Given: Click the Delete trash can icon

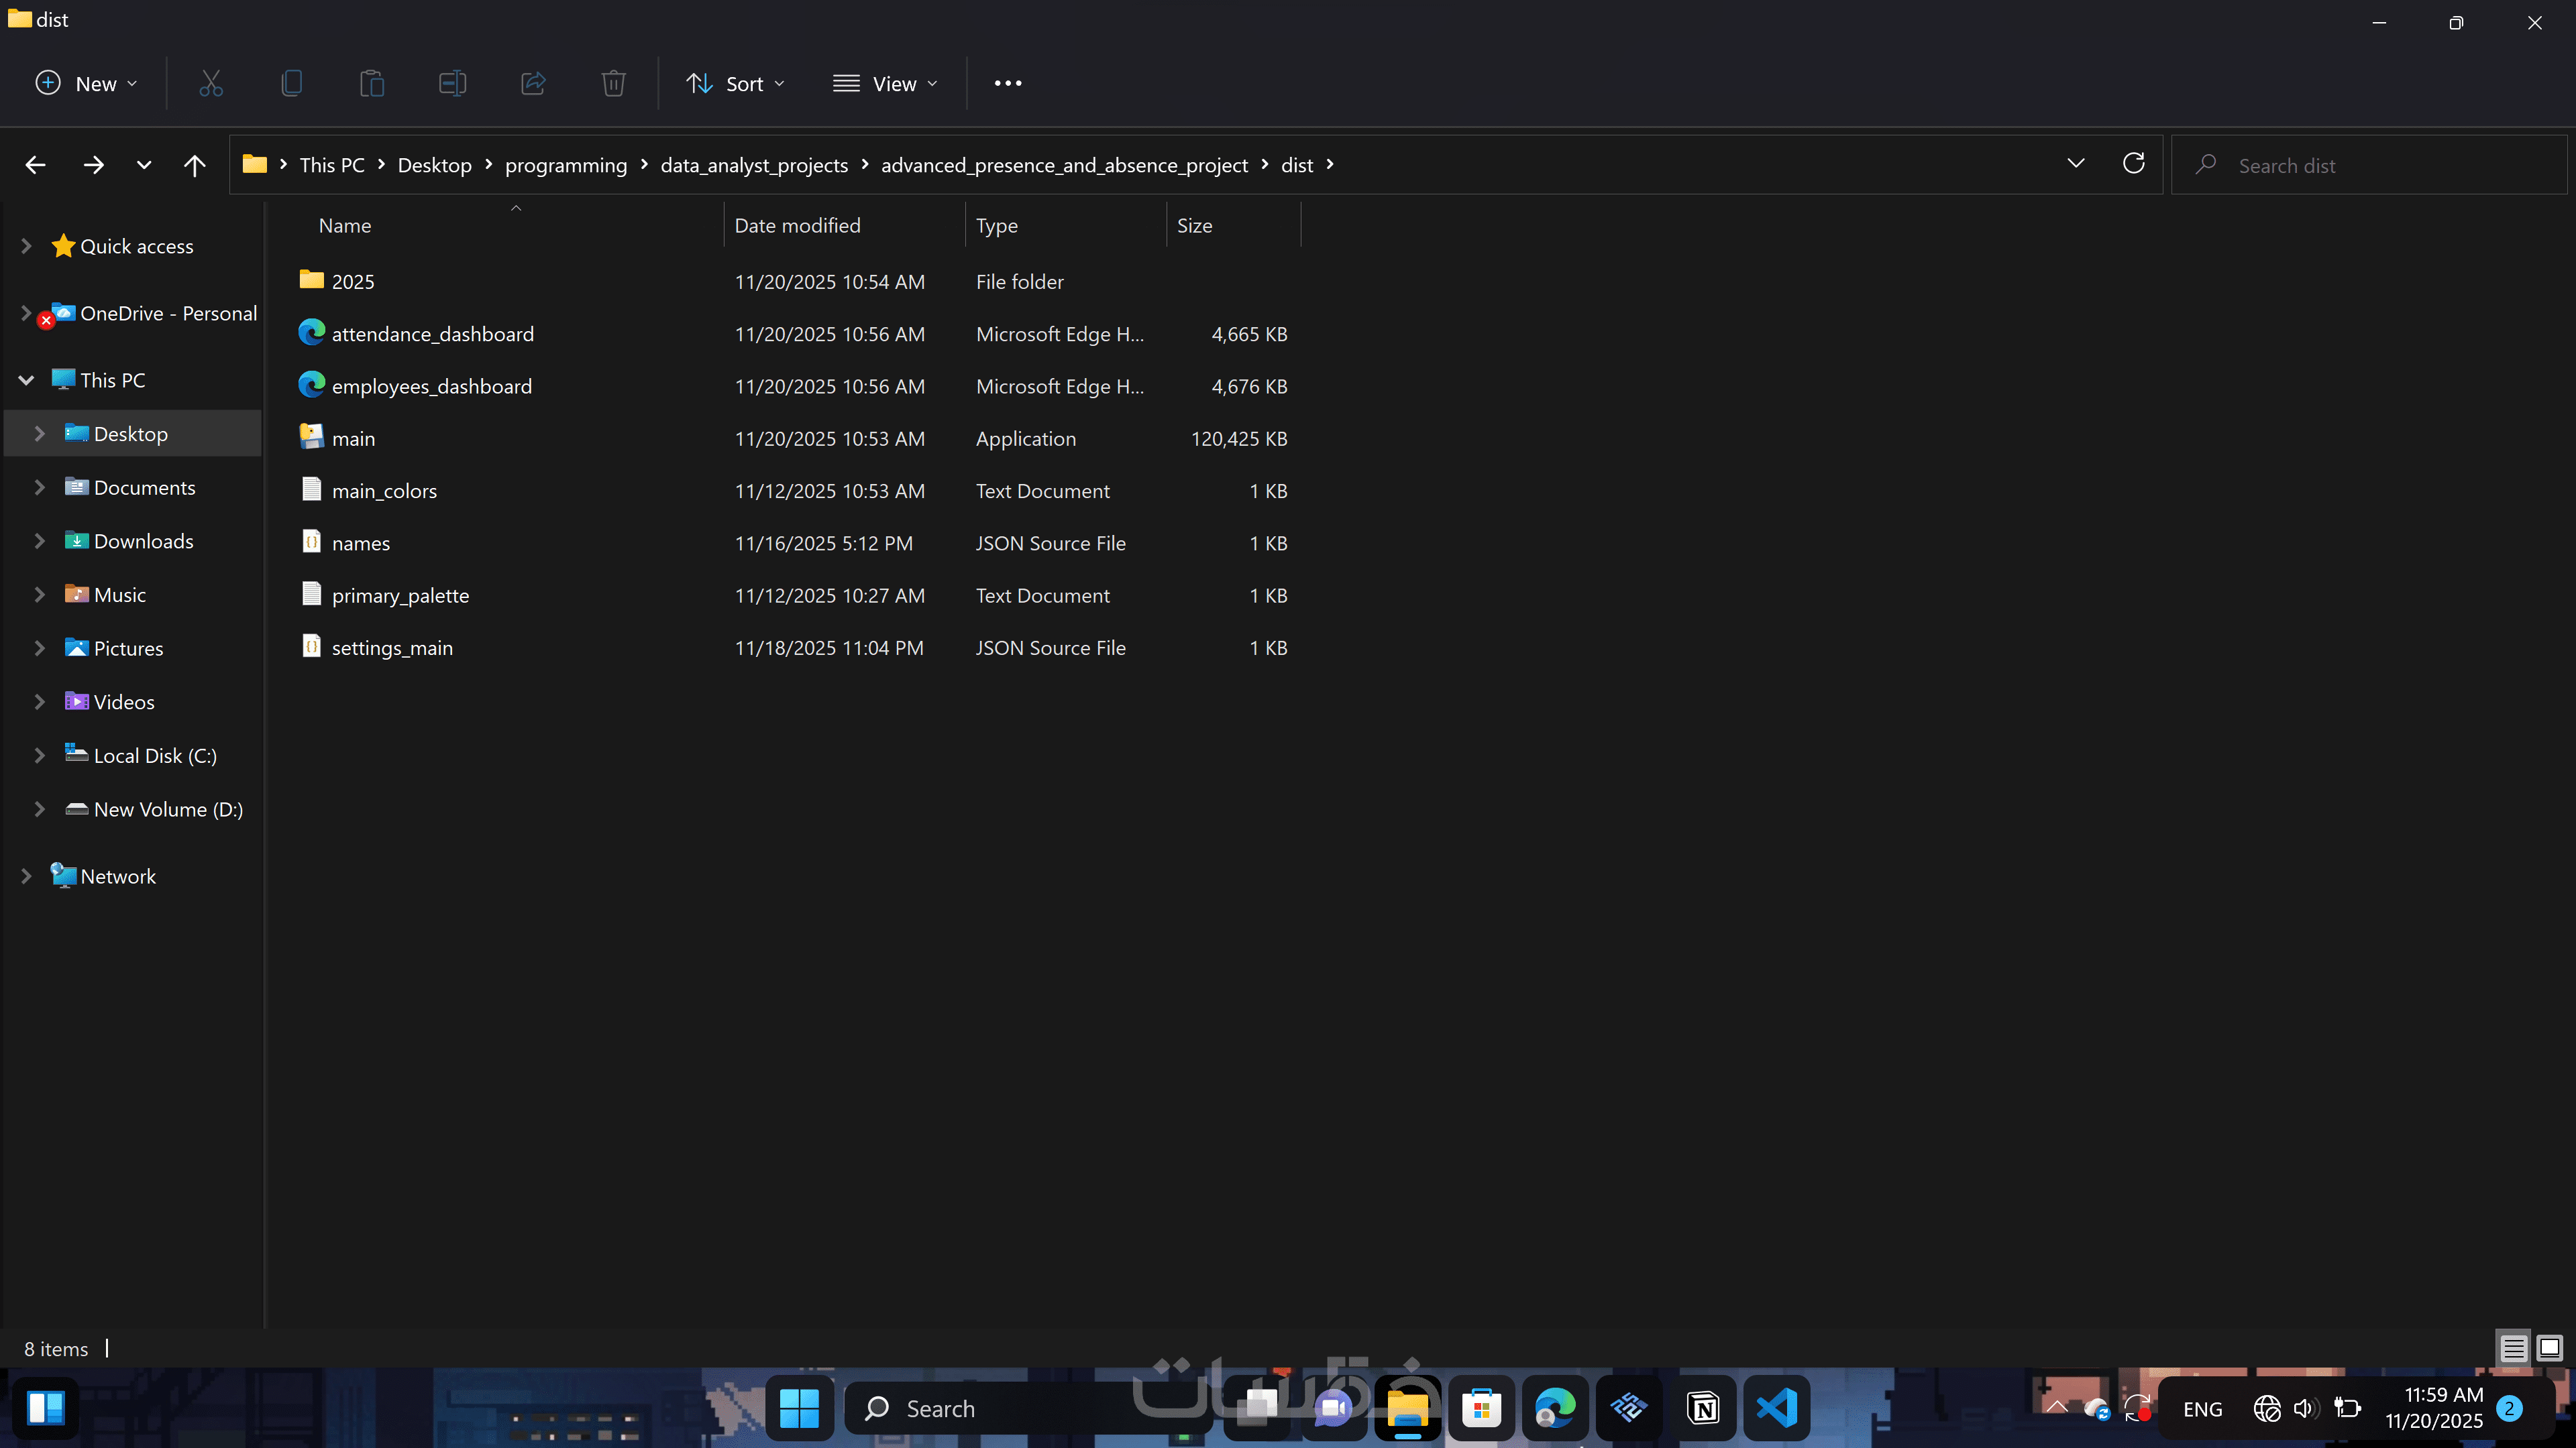Looking at the screenshot, I should pyautogui.click(x=613, y=83).
